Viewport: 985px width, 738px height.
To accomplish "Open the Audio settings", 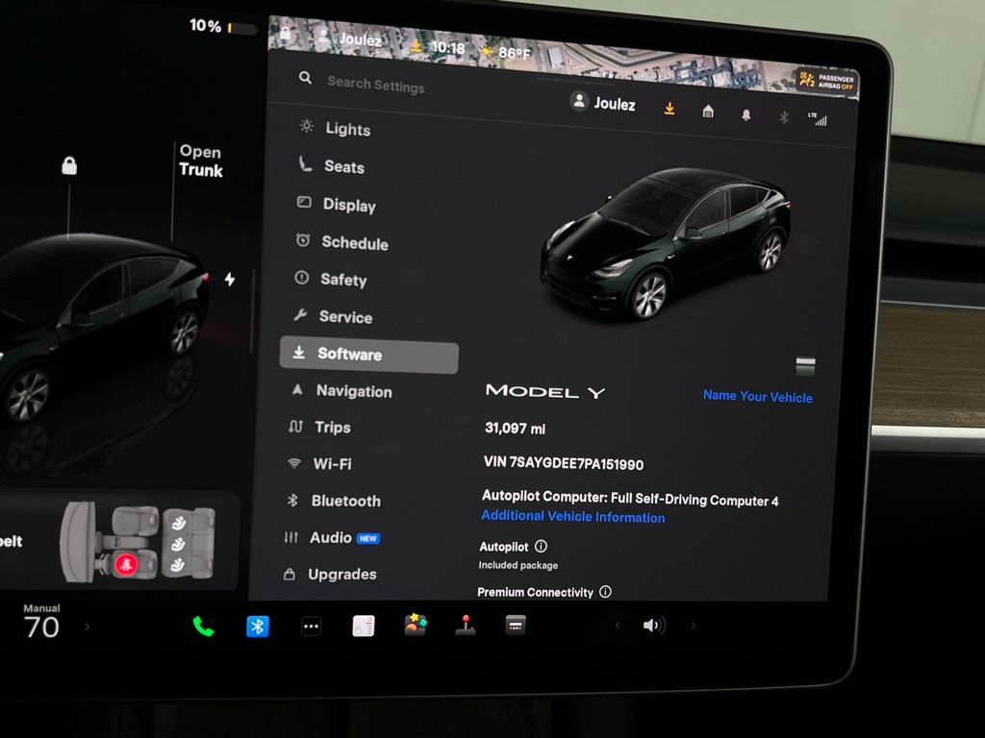I will pos(331,537).
